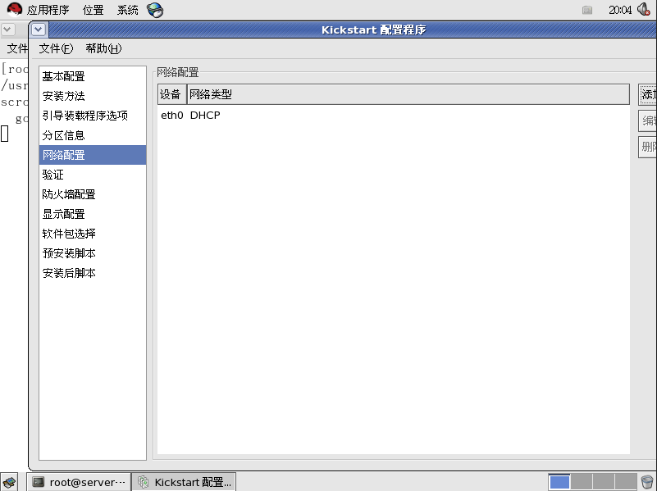Switch to the second workspace in pager
Image resolution: width=657 pixels, height=491 pixels.
click(582, 482)
